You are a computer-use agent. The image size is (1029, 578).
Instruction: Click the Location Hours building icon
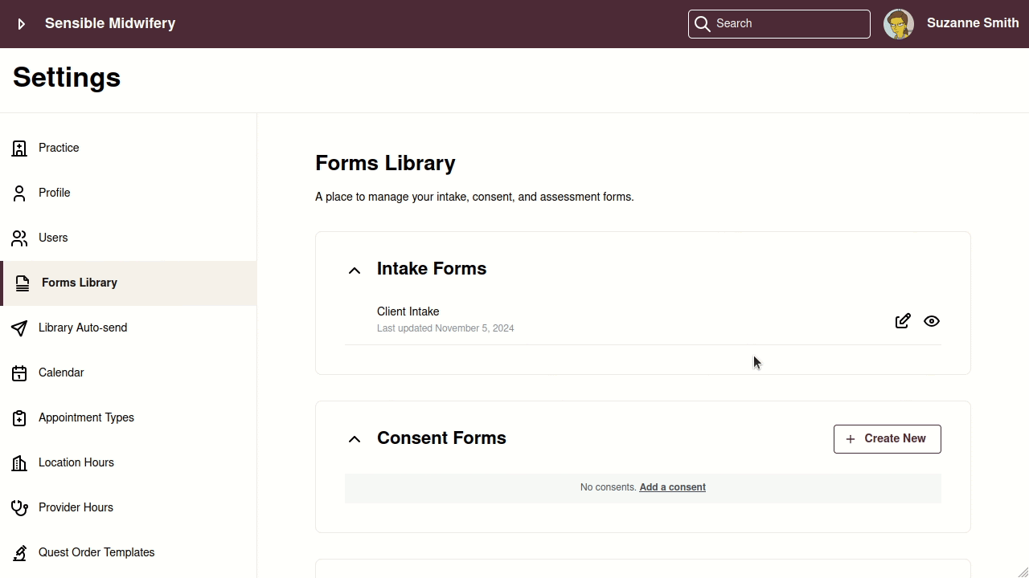19,463
